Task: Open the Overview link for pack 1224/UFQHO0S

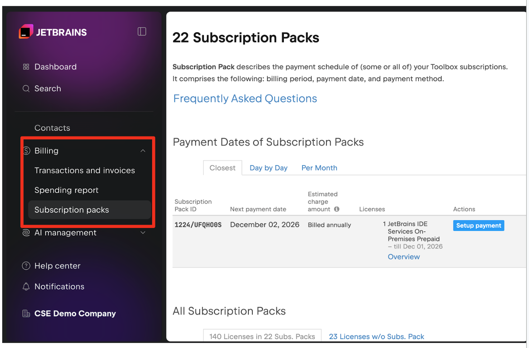Action: 403,257
